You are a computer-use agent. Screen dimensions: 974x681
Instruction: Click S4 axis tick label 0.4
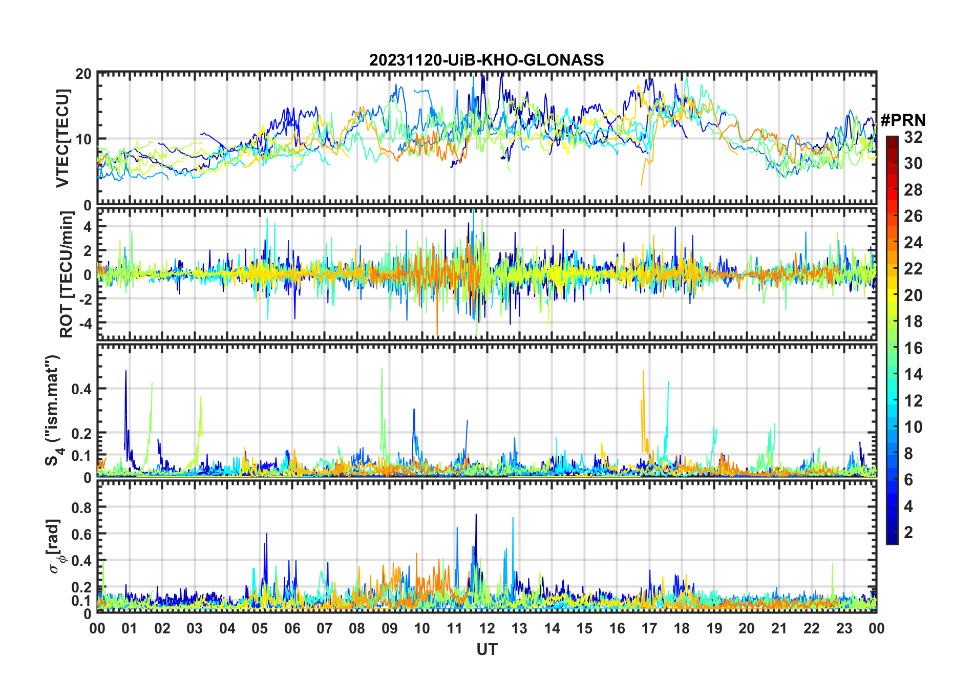81,389
